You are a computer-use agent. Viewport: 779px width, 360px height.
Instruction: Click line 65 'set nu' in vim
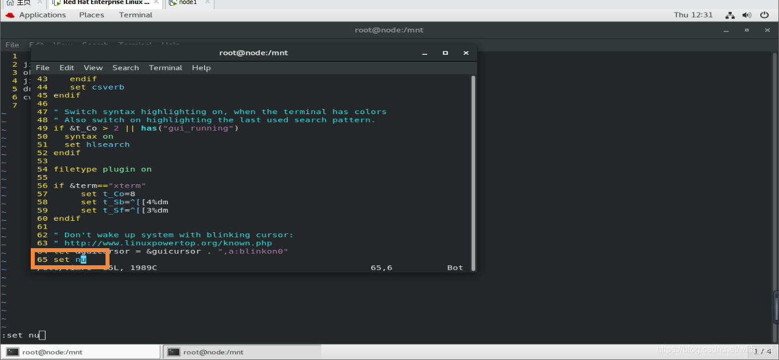click(70, 260)
